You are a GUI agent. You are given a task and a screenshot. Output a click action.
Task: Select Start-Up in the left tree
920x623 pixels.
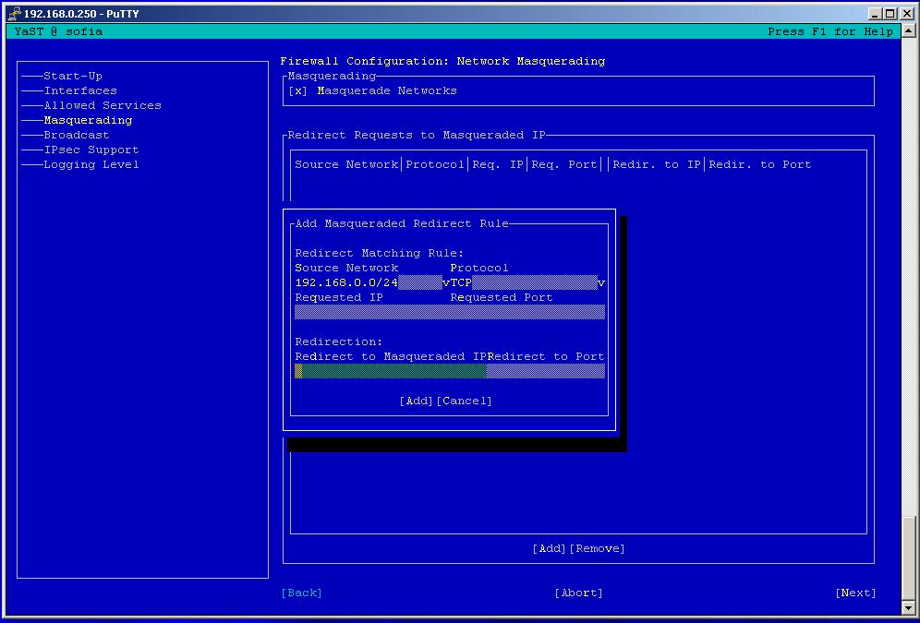[73, 76]
